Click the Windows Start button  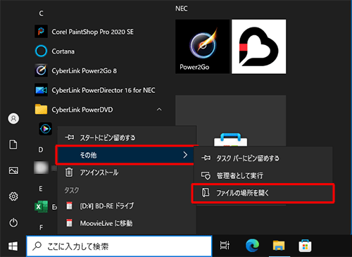13,246
